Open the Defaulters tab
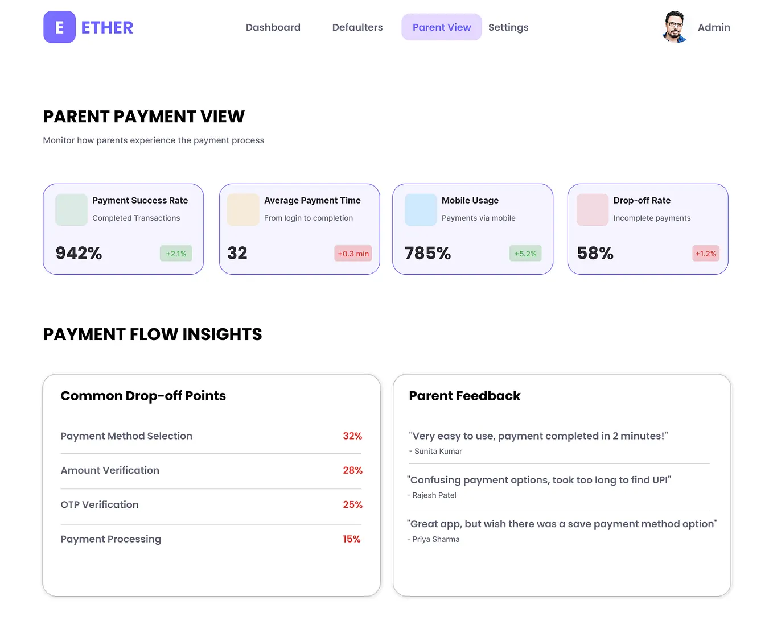 click(x=357, y=27)
